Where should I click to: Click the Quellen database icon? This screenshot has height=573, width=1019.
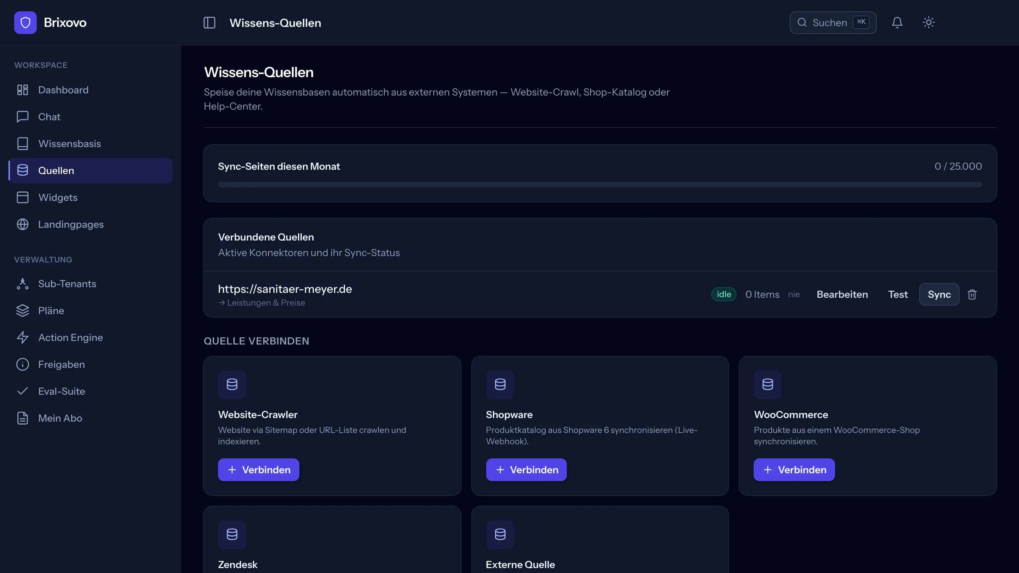23,170
